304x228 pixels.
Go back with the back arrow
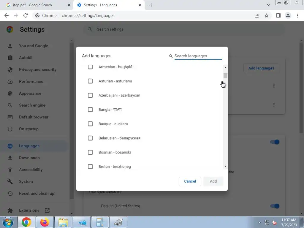(7, 15)
